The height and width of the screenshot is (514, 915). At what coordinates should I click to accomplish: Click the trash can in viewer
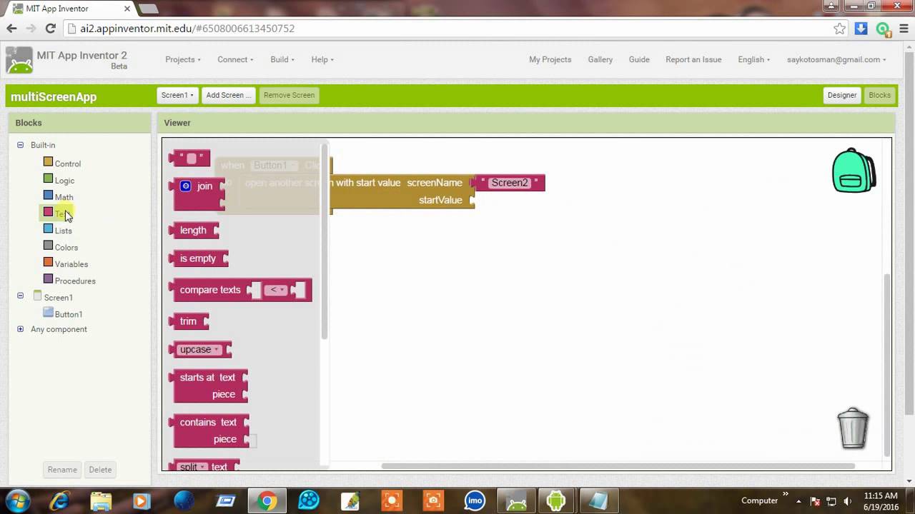(x=853, y=428)
